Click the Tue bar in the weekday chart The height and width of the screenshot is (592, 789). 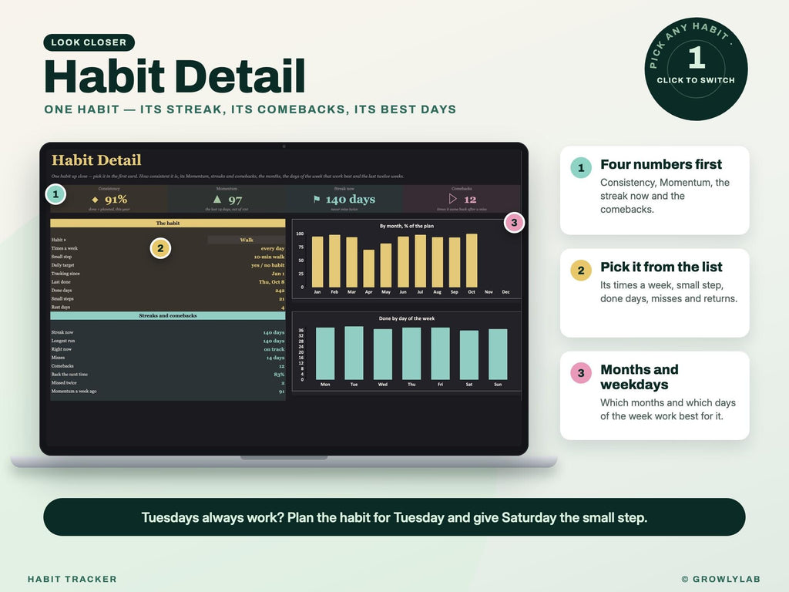pos(354,353)
